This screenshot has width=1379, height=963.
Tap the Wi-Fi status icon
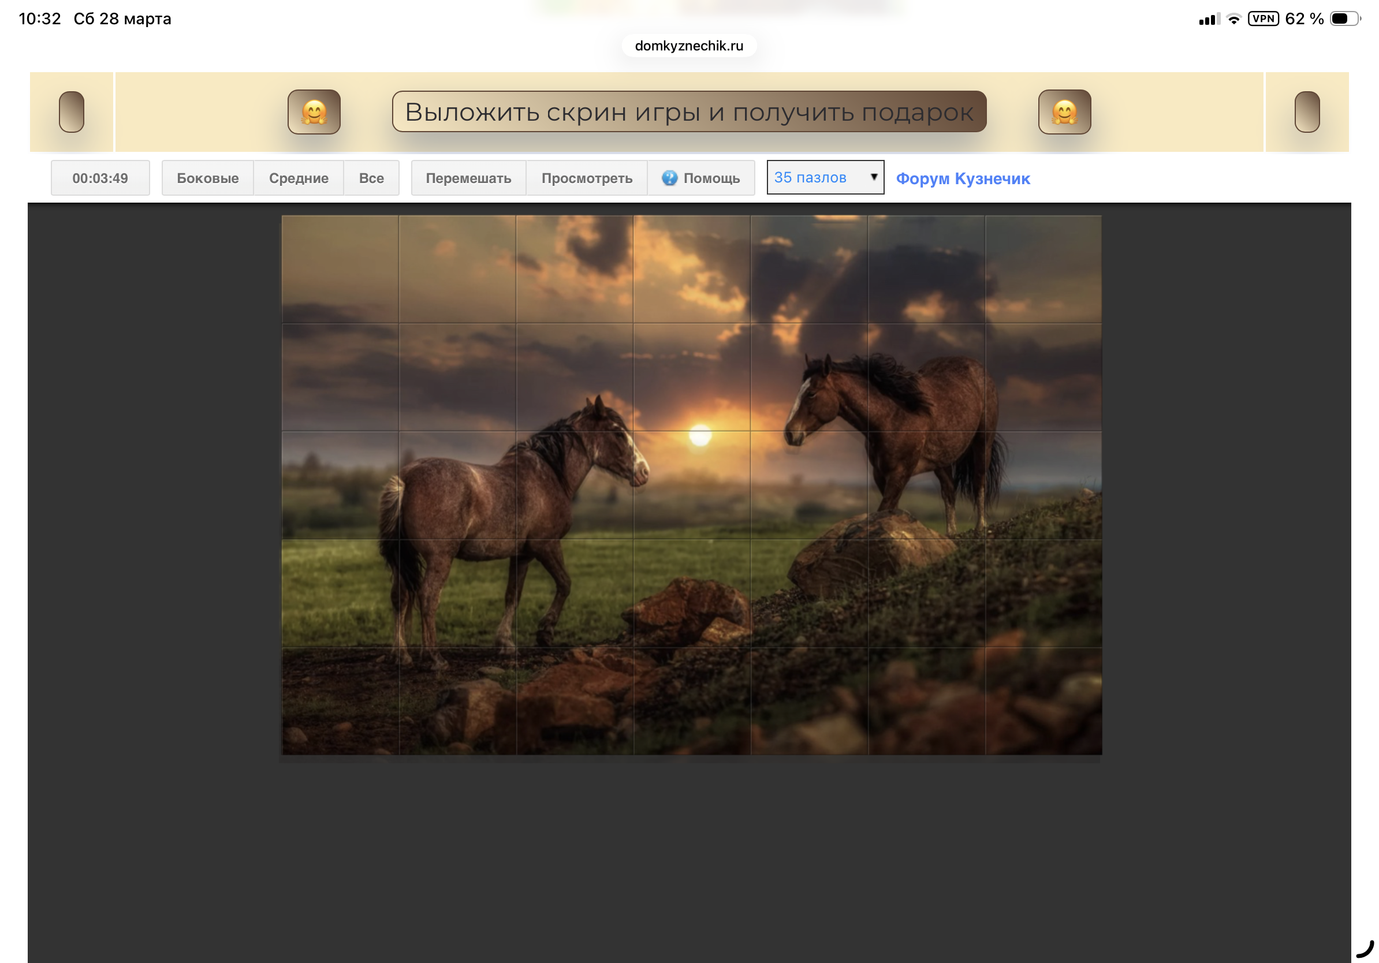pos(1233,18)
